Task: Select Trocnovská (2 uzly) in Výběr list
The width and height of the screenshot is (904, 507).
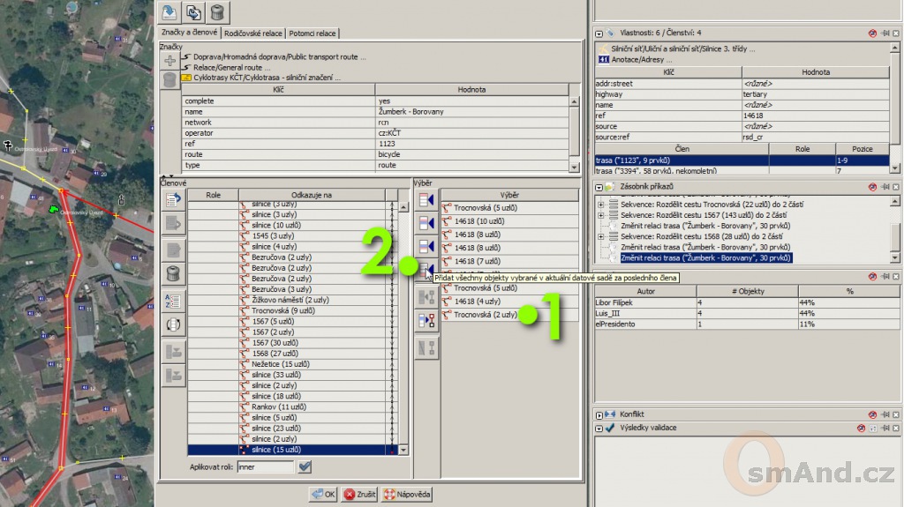Action: click(x=509, y=315)
